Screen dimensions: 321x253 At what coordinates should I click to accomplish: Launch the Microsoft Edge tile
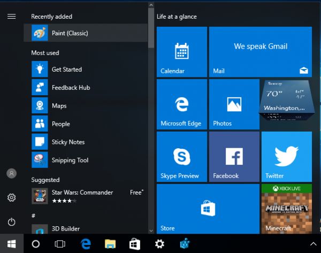tap(182, 104)
